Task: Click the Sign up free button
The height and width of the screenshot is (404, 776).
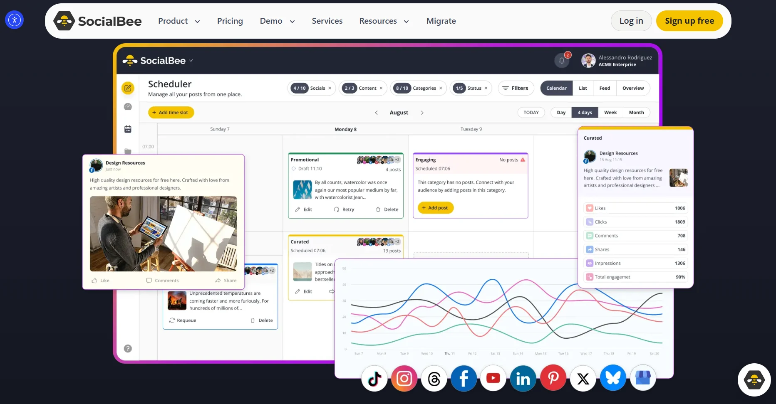Action: click(x=689, y=21)
